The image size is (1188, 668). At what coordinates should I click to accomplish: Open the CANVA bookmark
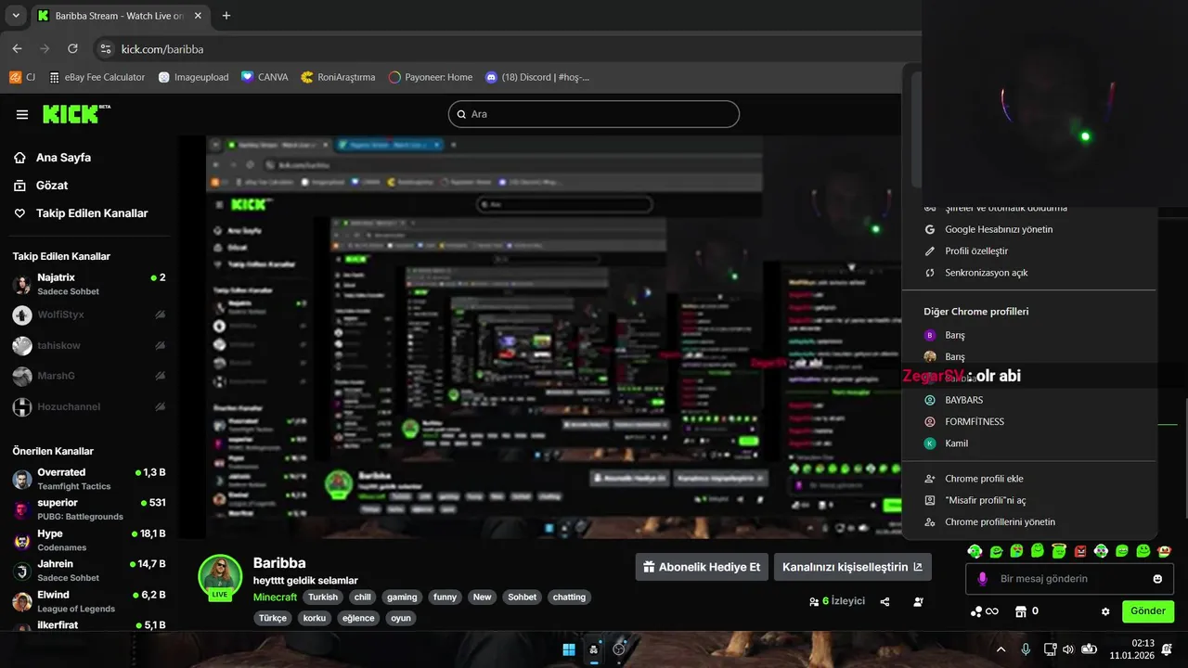point(265,77)
